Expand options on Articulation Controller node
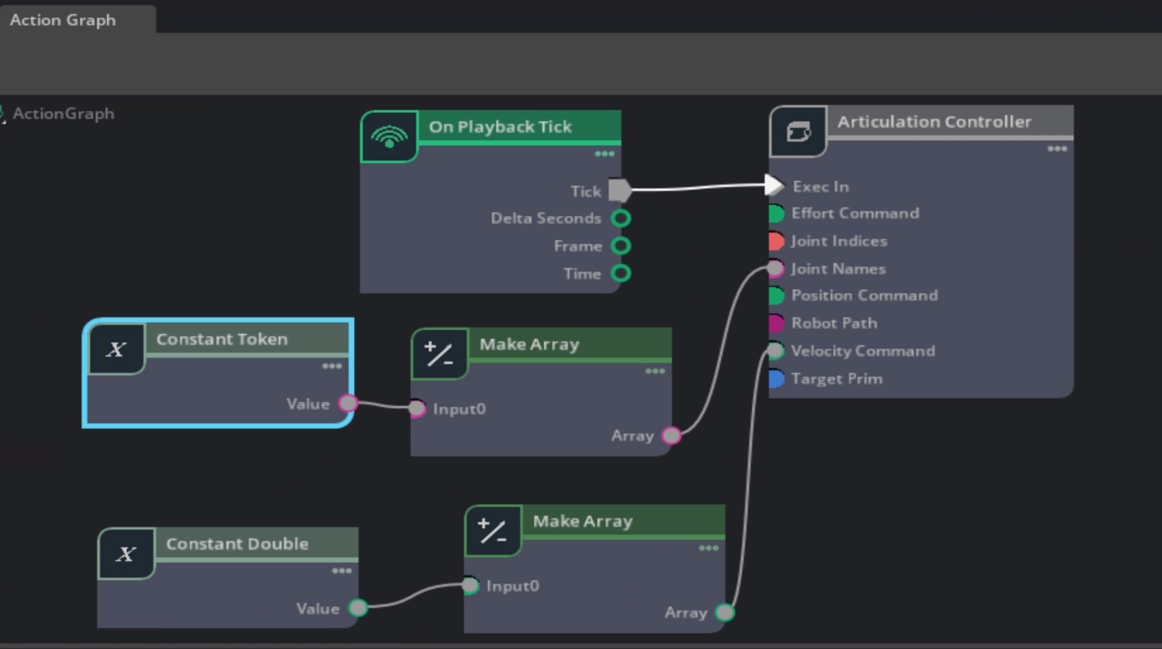Viewport: 1162px width, 649px height. coord(1057,149)
